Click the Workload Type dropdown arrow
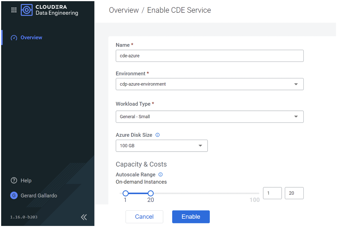The image size is (338, 230). click(296, 116)
